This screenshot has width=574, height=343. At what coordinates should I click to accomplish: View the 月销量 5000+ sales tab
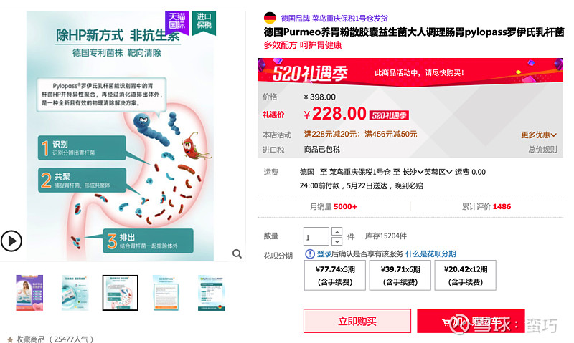pyautogui.click(x=334, y=207)
